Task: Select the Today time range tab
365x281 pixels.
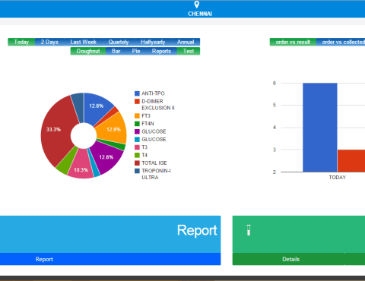Action: pyautogui.click(x=21, y=42)
